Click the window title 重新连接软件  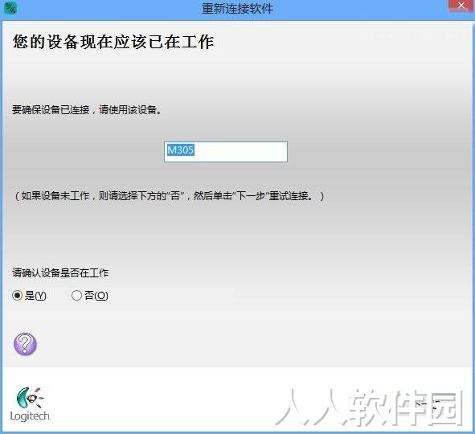tap(238, 9)
